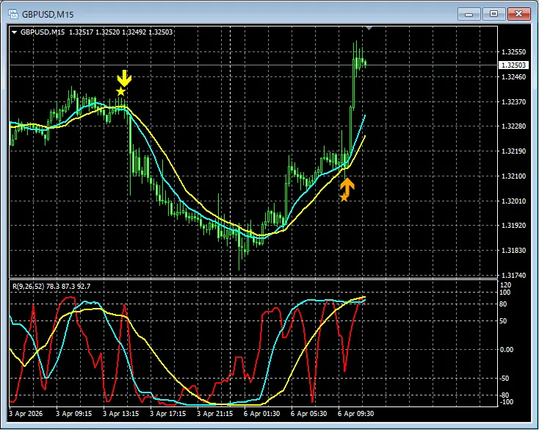This screenshot has width=539, height=430.
Task: Click the 100 level on the indicator scale
Action: tap(504, 293)
